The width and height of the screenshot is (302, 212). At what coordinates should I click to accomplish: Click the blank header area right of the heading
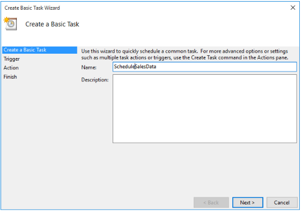[x=189, y=24]
